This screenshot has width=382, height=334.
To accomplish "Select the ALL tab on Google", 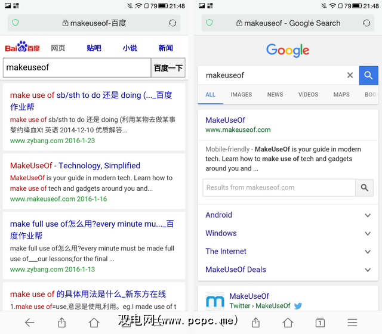I will coord(210,94).
